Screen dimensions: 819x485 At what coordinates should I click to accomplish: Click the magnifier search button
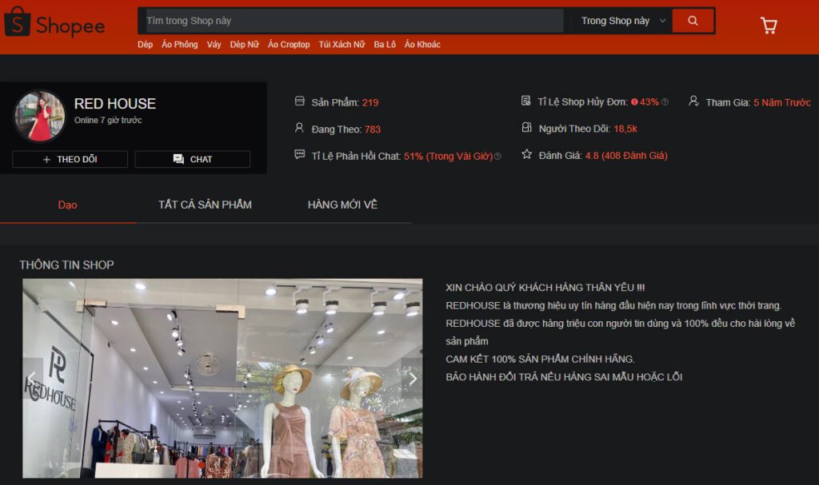pos(693,21)
